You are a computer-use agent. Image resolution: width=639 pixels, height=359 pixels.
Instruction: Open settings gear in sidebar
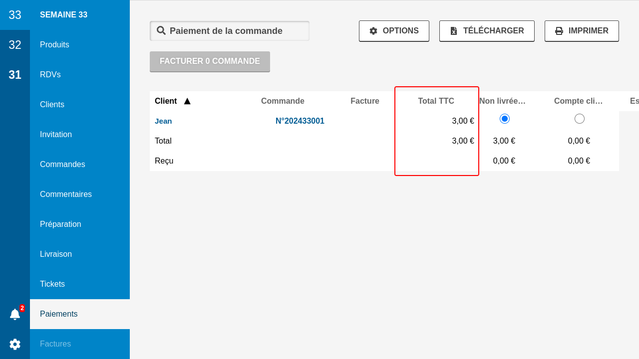[x=15, y=344]
